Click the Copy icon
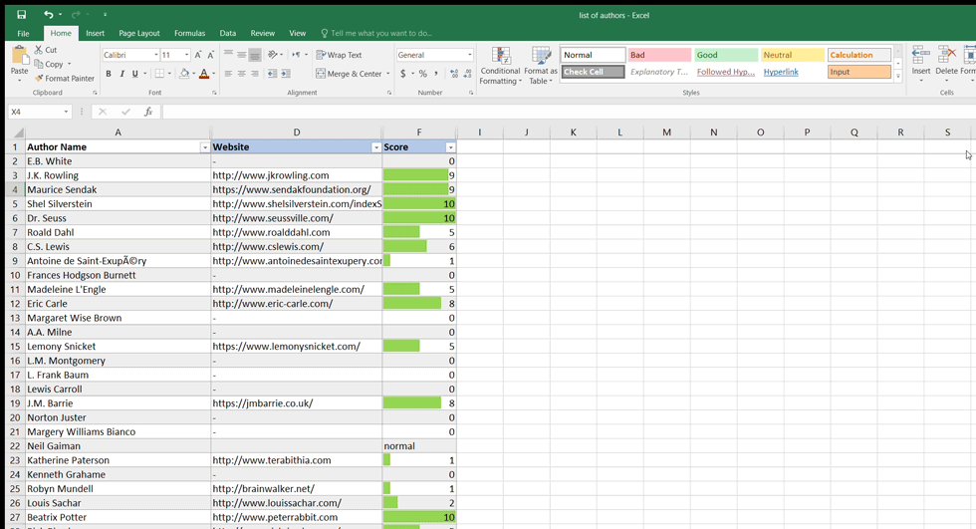The height and width of the screenshot is (529, 976). [x=39, y=64]
